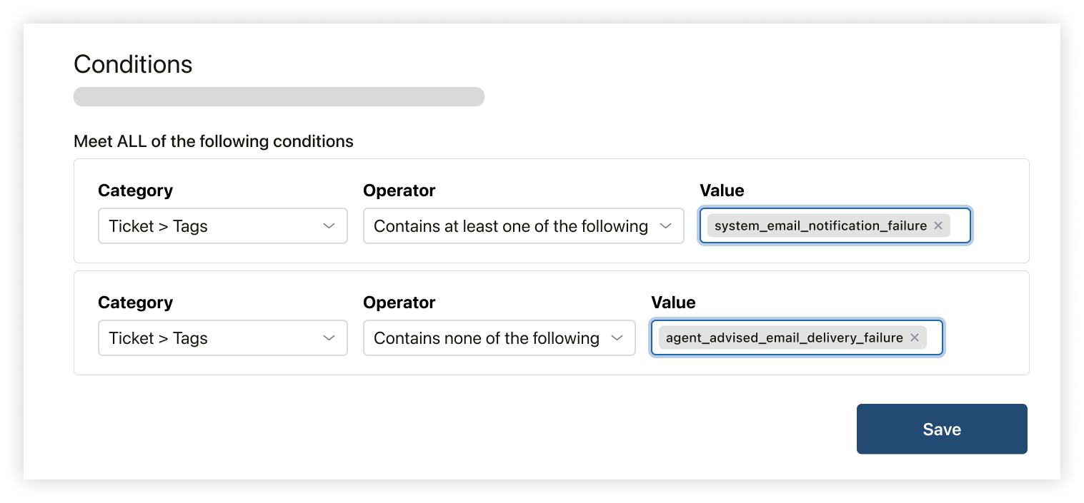Click the Conditions heading
Viewport: 1084px width, 503px height.
click(133, 65)
